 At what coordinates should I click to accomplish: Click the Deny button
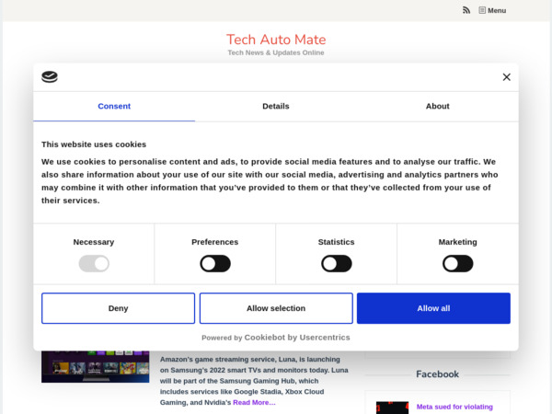tap(118, 308)
